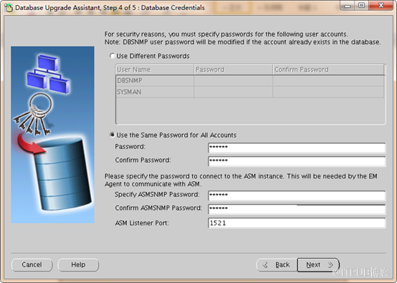Click the Cancel button
Image resolution: width=397 pixels, height=283 pixels.
coord(32,265)
